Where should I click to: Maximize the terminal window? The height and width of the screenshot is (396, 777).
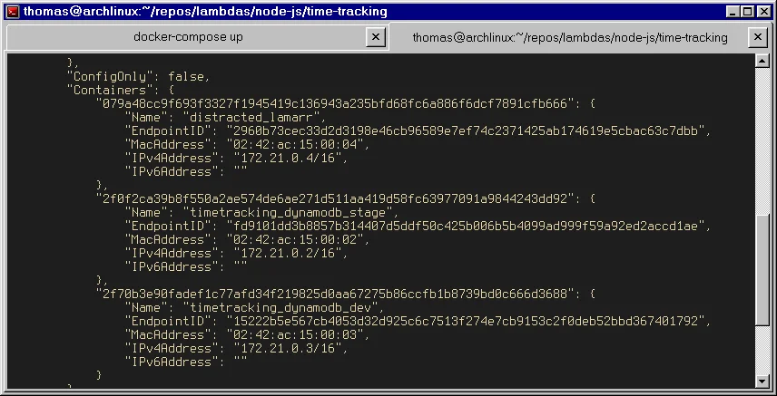click(x=748, y=12)
